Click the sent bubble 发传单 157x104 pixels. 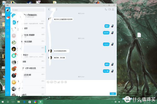106,33
